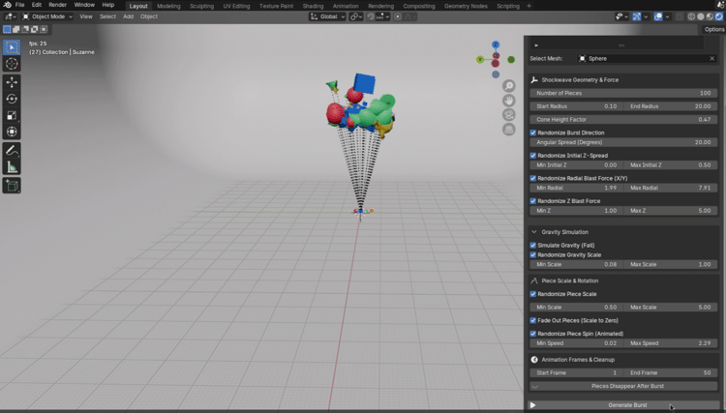Collapse the Gravity Simulation section

pyautogui.click(x=533, y=232)
